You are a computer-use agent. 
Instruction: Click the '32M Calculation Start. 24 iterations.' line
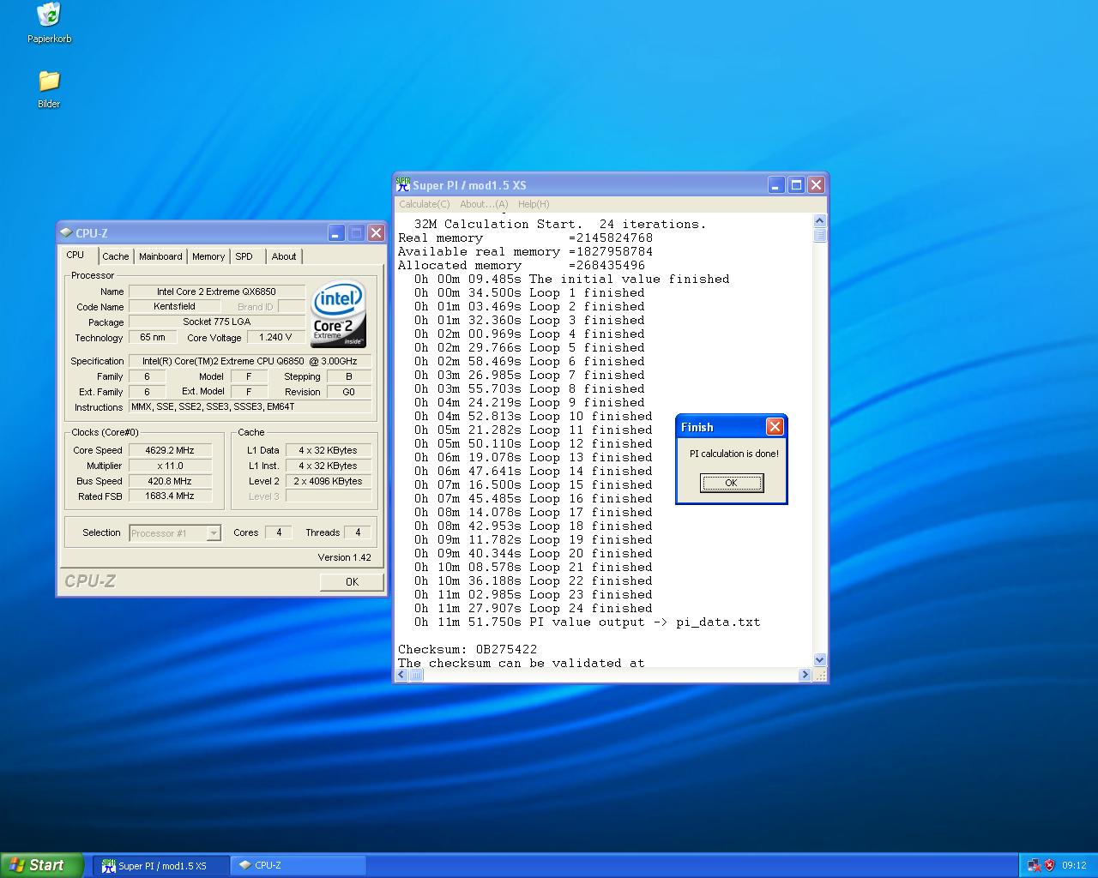tap(560, 225)
